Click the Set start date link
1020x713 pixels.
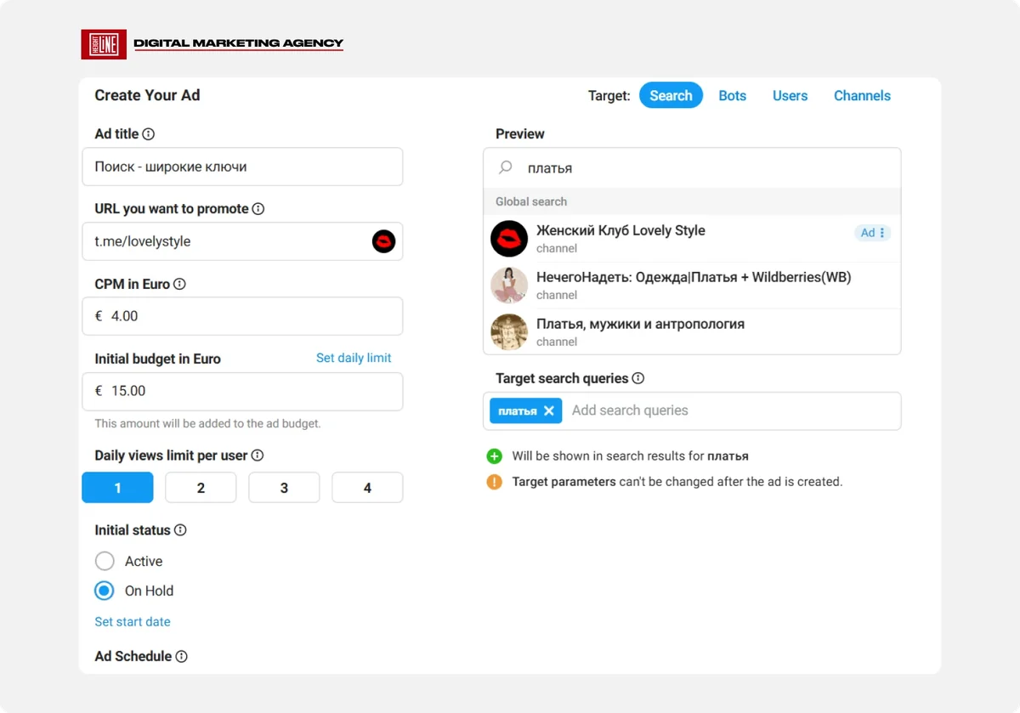(133, 622)
